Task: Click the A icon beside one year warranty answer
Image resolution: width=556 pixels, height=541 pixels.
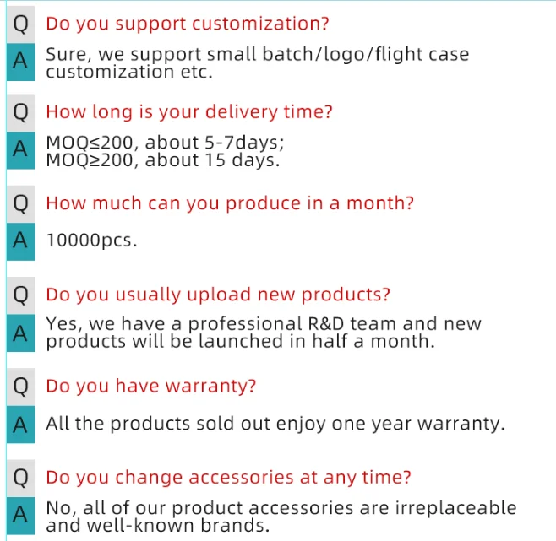Action: [x=21, y=425]
